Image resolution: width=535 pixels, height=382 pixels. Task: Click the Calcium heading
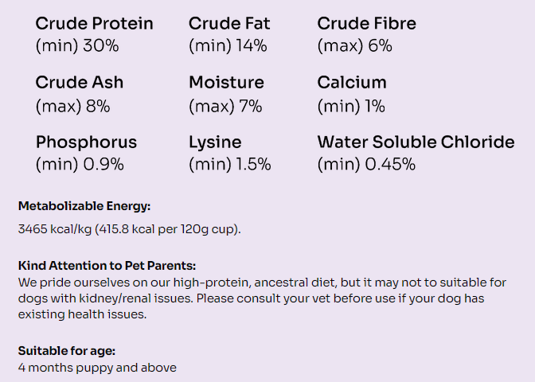click(x=351, y=83)
